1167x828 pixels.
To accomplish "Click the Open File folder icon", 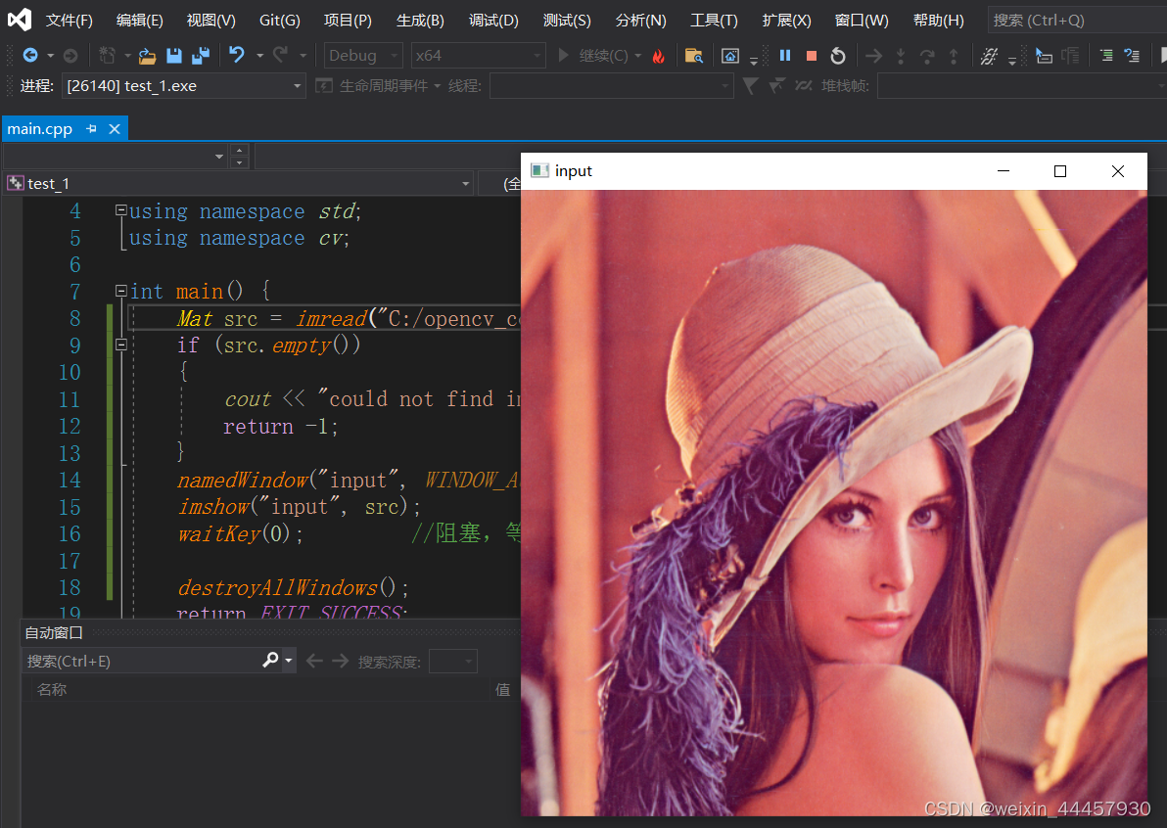I will coord(148,56).
